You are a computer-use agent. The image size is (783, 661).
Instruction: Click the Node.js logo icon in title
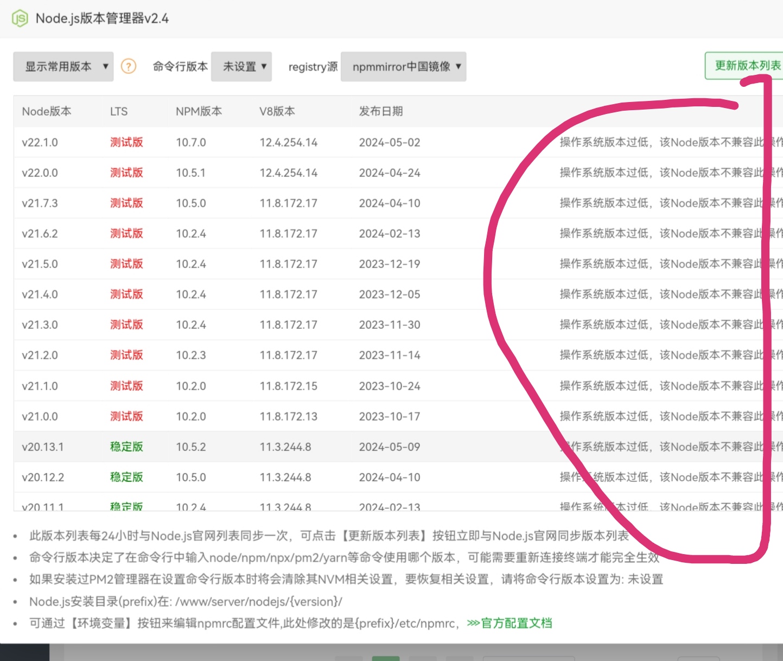(x=20, y=18)
